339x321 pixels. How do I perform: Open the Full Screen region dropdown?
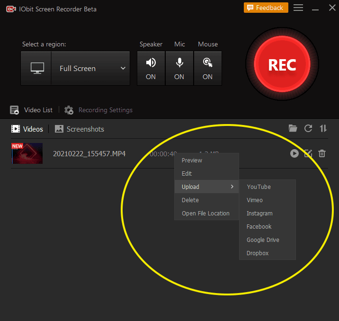click(90, 68)
